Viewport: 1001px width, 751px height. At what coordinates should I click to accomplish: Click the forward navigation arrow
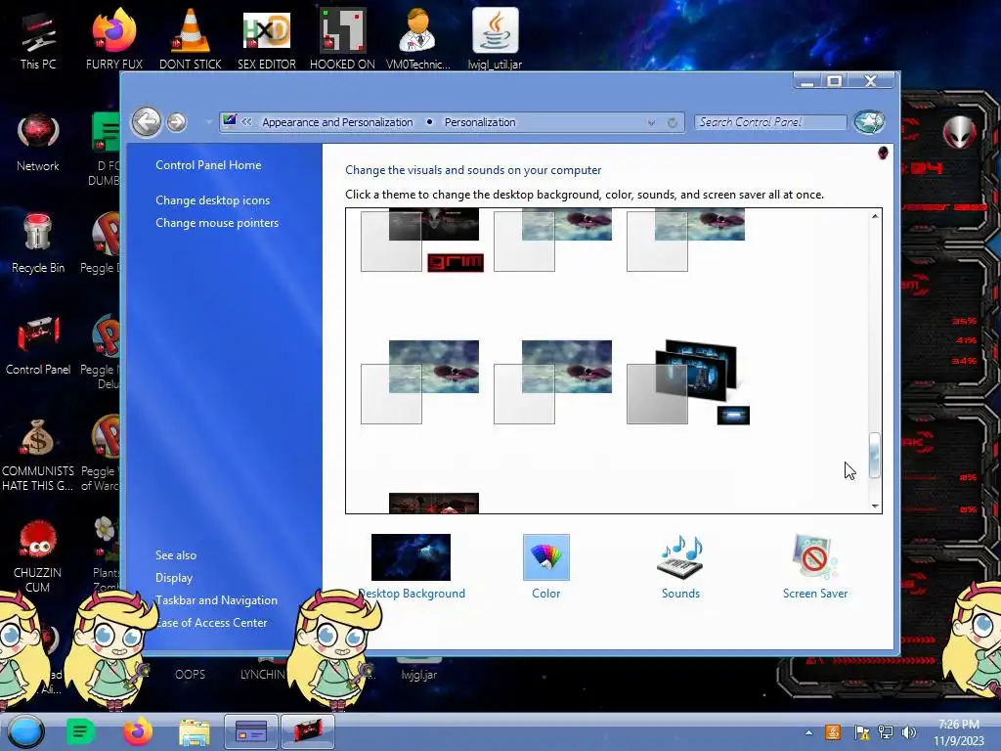(177, 122)
